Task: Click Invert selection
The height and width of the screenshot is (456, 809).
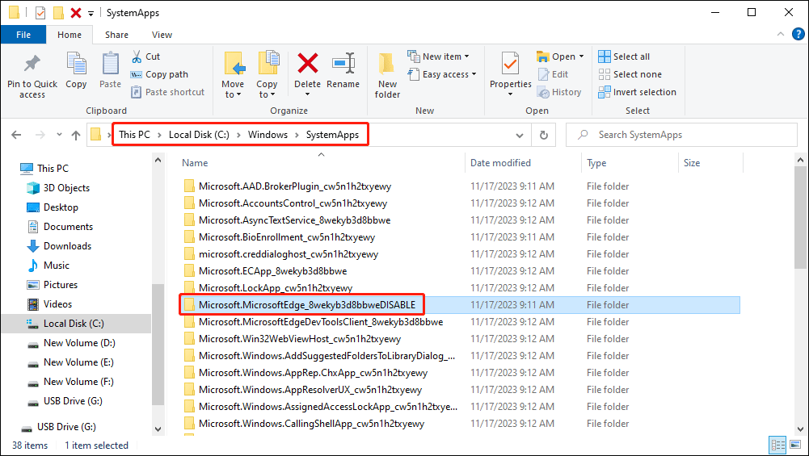Action: point(637,92)
